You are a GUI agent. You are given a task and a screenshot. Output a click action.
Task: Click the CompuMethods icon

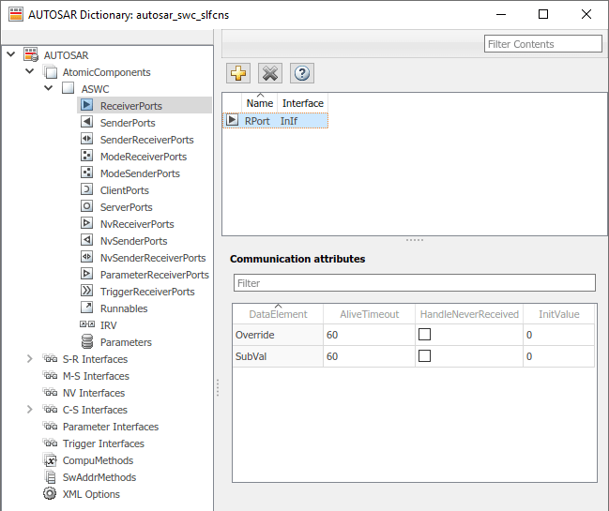pos(50,460)
